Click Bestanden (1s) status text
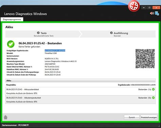The image size is (161, 128). [145, 89]
